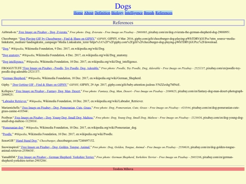Click text "en.wikipedia.org/wiki/Dog_intelligence"
Screen dimensions: 246x184
[113, 62]
